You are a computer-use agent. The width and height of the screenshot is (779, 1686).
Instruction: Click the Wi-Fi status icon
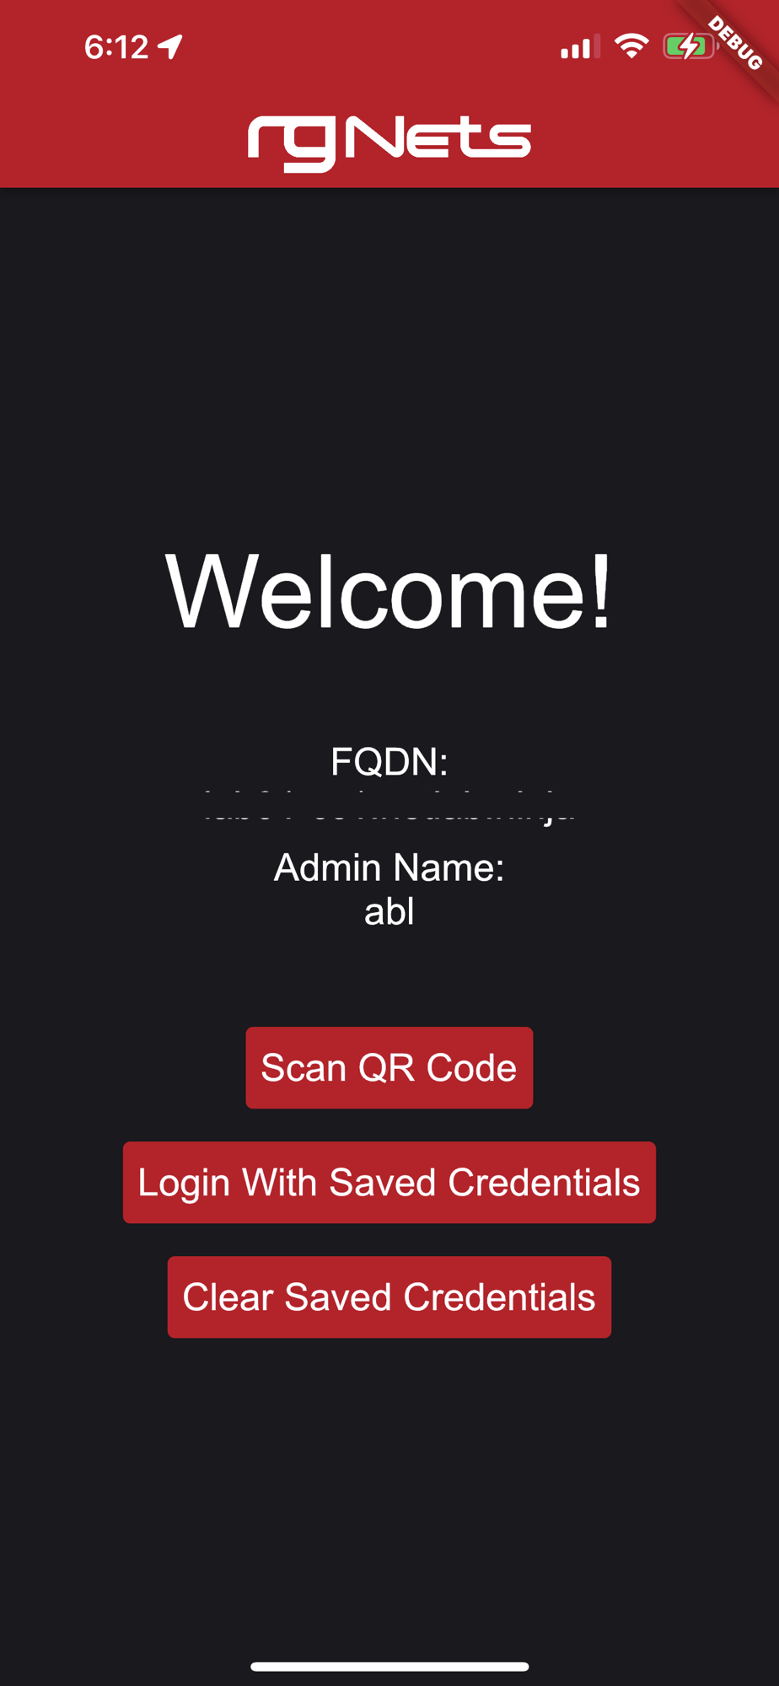pos(631,46)
